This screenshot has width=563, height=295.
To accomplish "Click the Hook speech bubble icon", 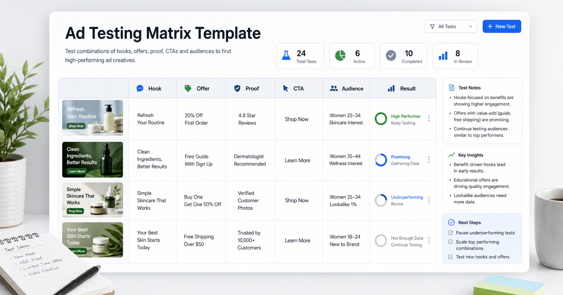I will pyautogui.click(x=140, y=88).
